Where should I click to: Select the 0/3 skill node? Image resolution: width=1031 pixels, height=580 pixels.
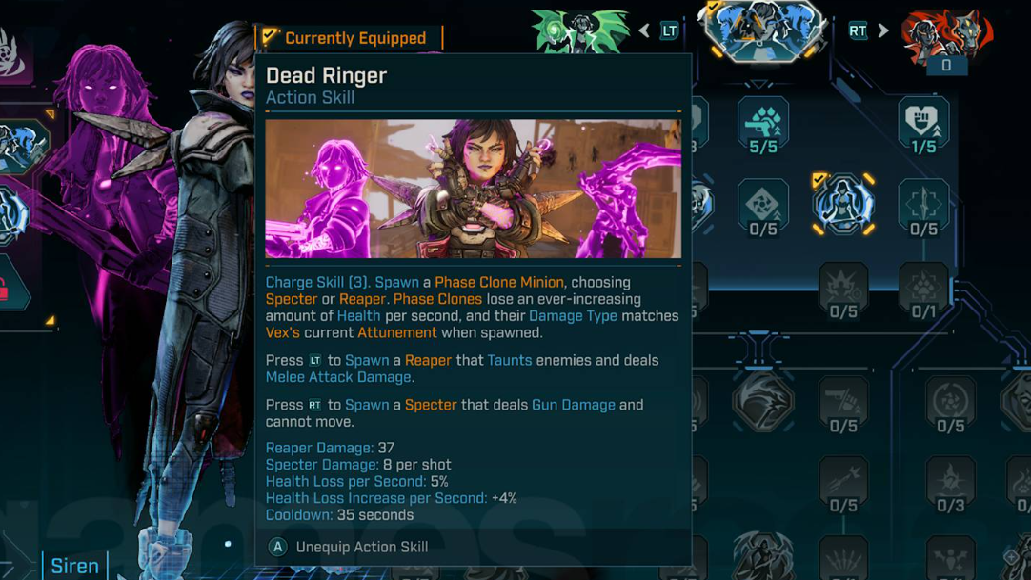tap(950, 485)
